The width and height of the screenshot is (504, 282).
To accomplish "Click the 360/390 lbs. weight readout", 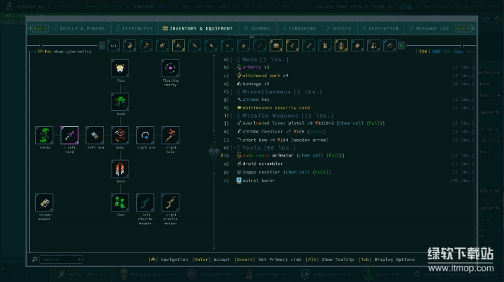I will pyautogui.click(x=448, y=51).
